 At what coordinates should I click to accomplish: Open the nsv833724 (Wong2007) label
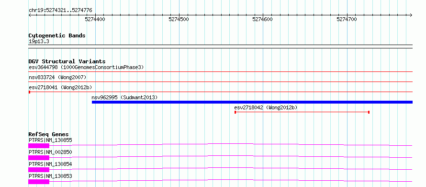coord(57,77)
